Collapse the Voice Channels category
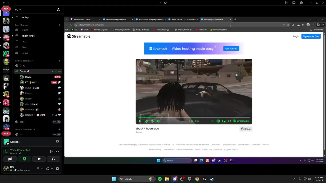 coord(24,61)
